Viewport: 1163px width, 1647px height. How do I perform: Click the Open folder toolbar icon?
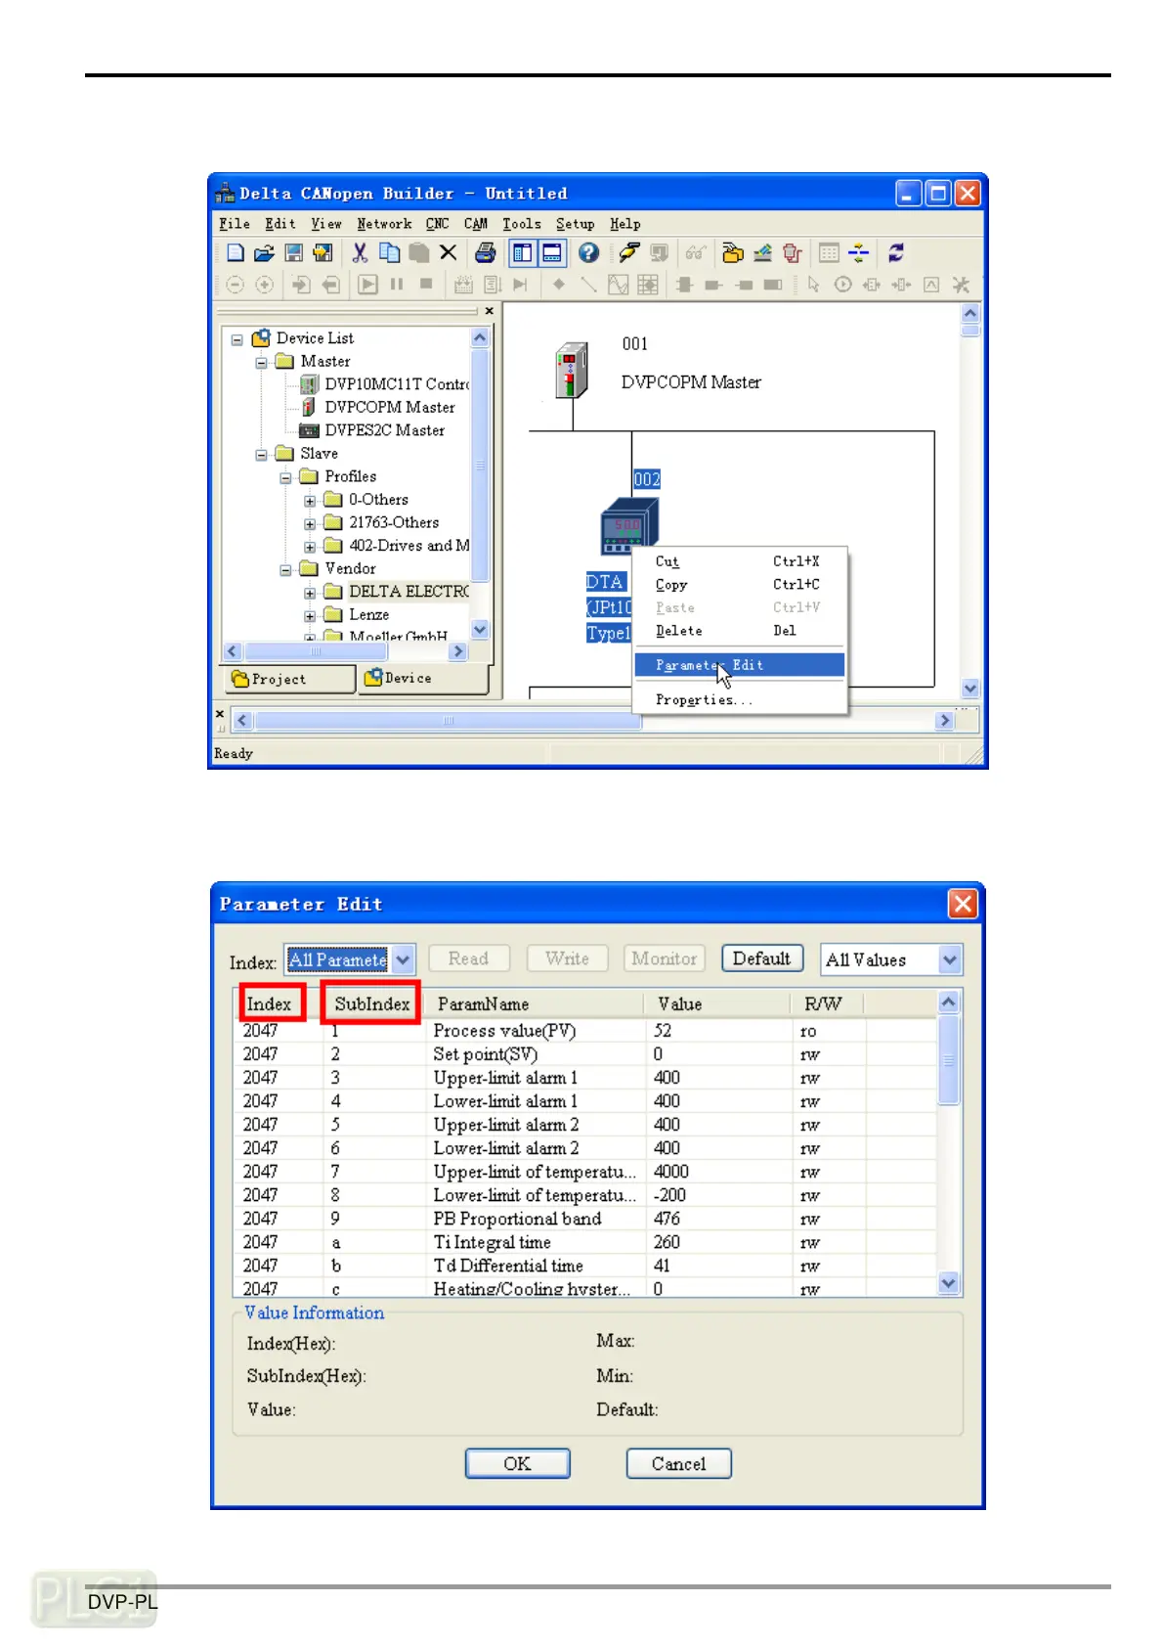[x=263, y=253]
